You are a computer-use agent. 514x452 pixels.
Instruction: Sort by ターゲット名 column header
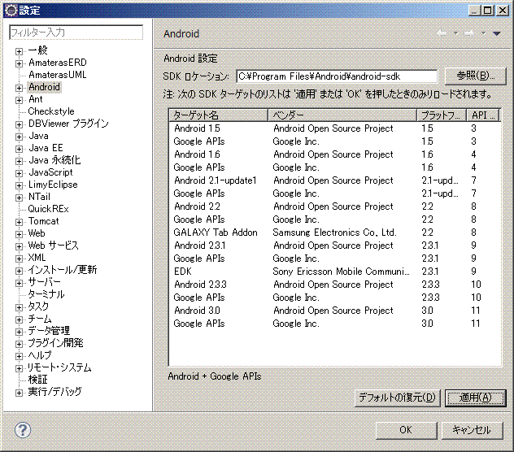point(219,115)
